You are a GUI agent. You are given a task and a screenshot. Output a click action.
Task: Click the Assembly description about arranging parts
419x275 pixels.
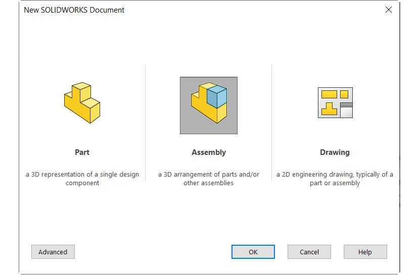pyautogui.click(x=209, y=179)
